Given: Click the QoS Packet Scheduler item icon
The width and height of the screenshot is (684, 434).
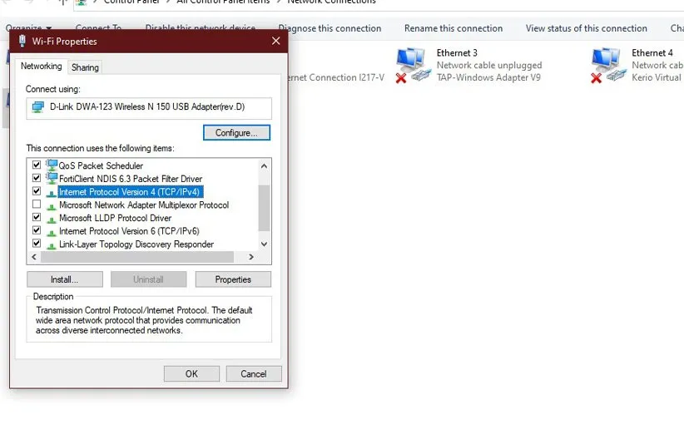Looking at the screenshot, I should click(x=52, y=165).
